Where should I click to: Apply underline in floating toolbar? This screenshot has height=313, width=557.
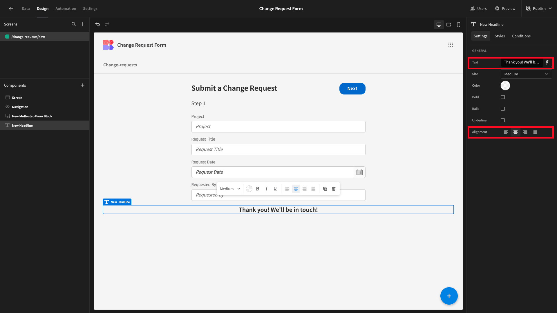[x=275, y=189]
